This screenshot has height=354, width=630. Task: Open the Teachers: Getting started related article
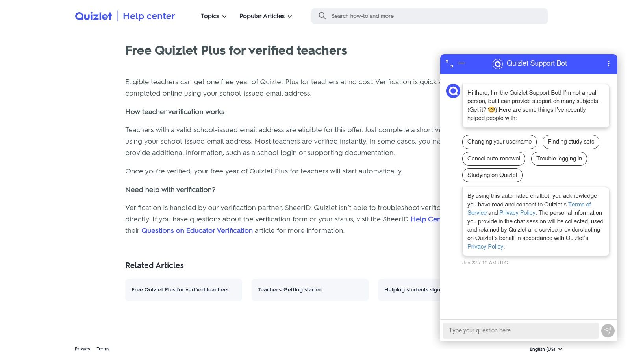click(309, 289)
